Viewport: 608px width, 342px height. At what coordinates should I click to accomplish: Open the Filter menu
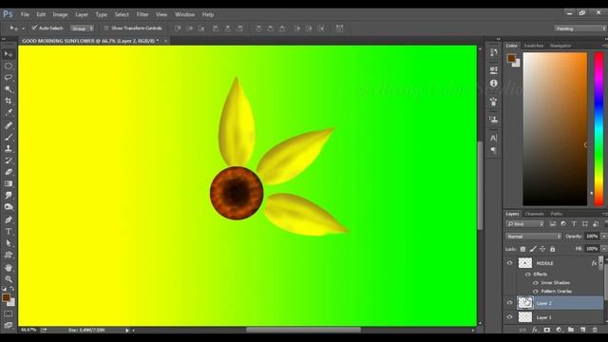click(x=142, y=14)
